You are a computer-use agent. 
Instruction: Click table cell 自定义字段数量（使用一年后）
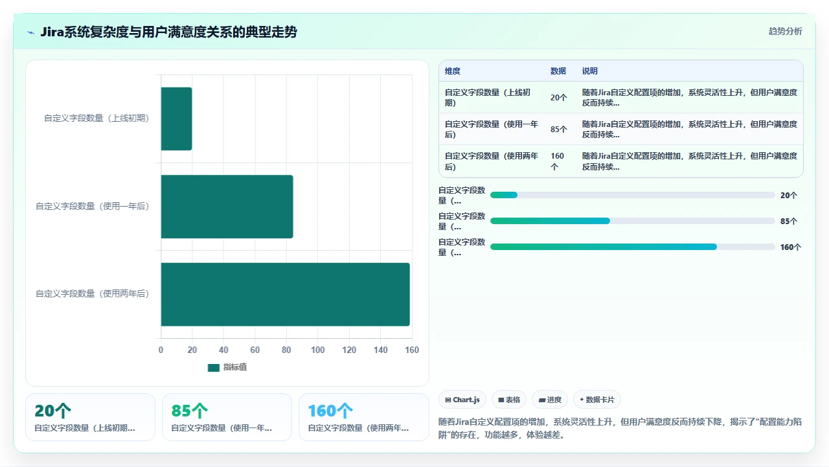click(x=492, y=129)
